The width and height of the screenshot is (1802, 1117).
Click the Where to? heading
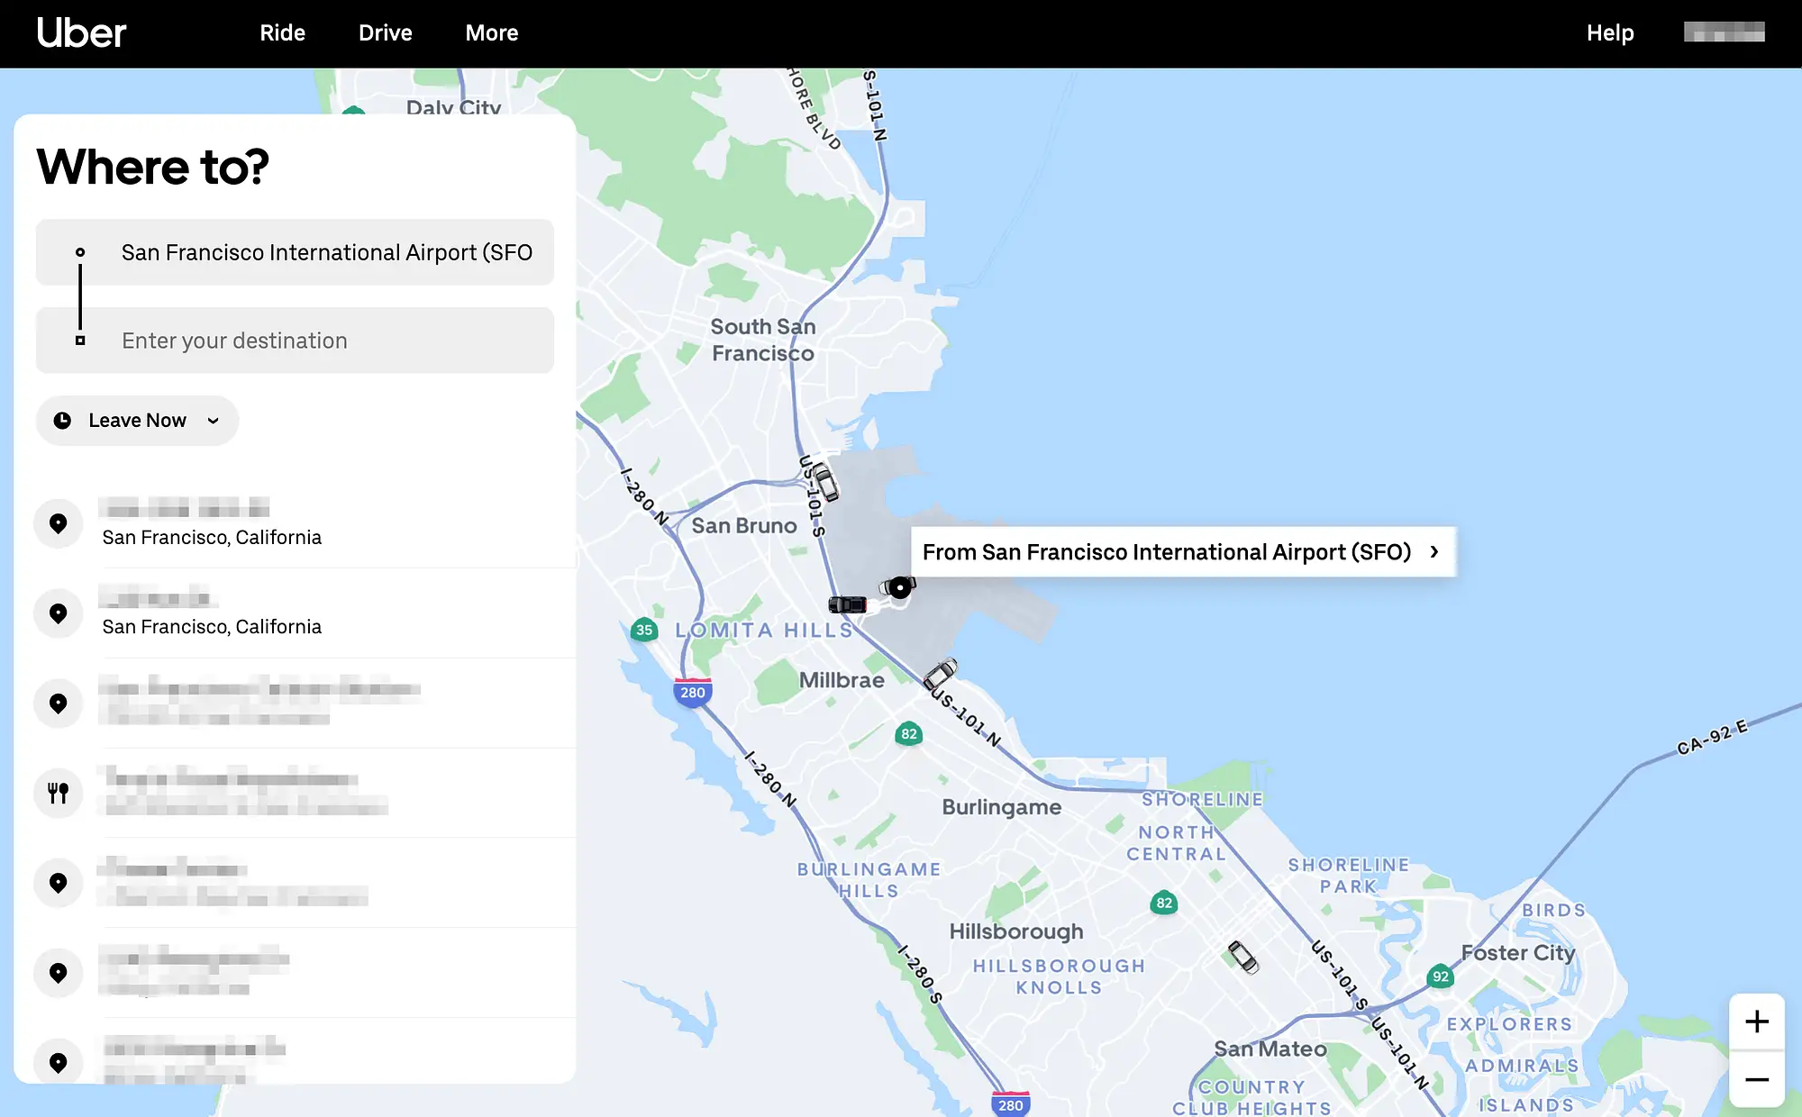pyautogui.click(x=153, y=168)
